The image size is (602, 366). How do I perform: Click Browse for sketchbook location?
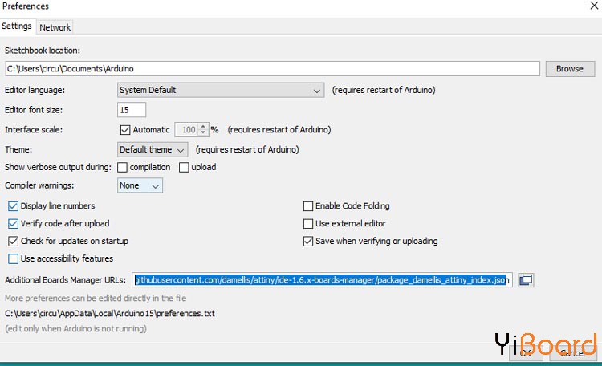click(x=569, y=69)
